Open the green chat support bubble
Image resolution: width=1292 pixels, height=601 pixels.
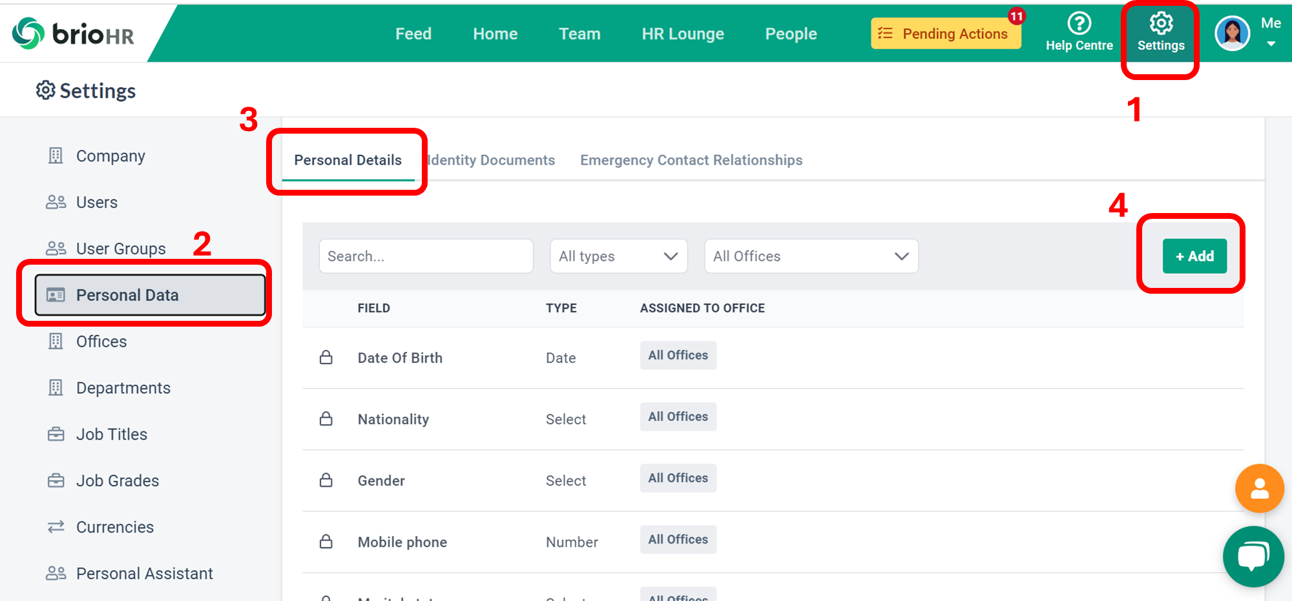[x=1253, y=556]
